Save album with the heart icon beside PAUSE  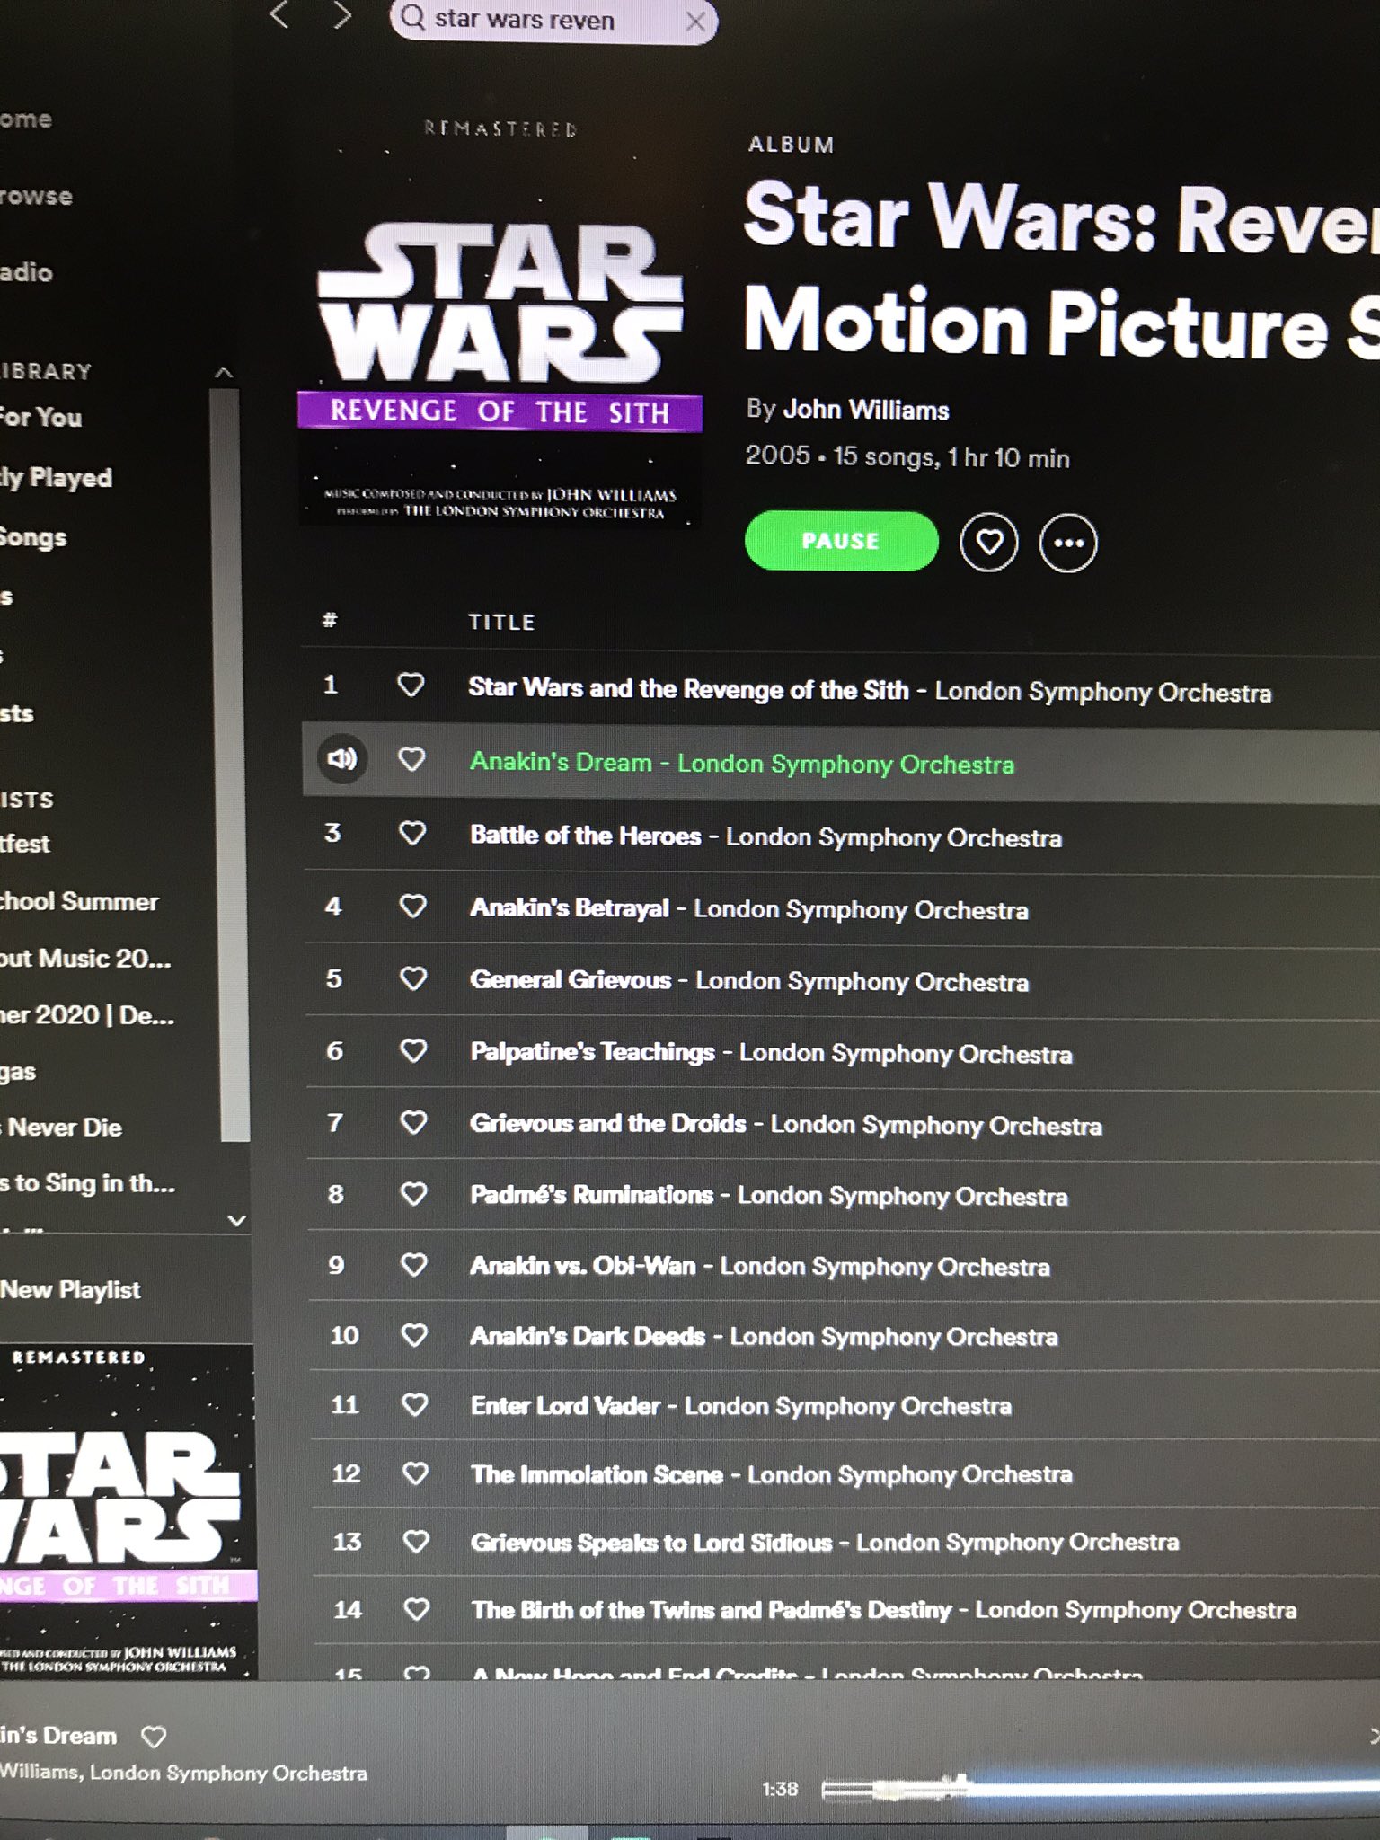988,542
